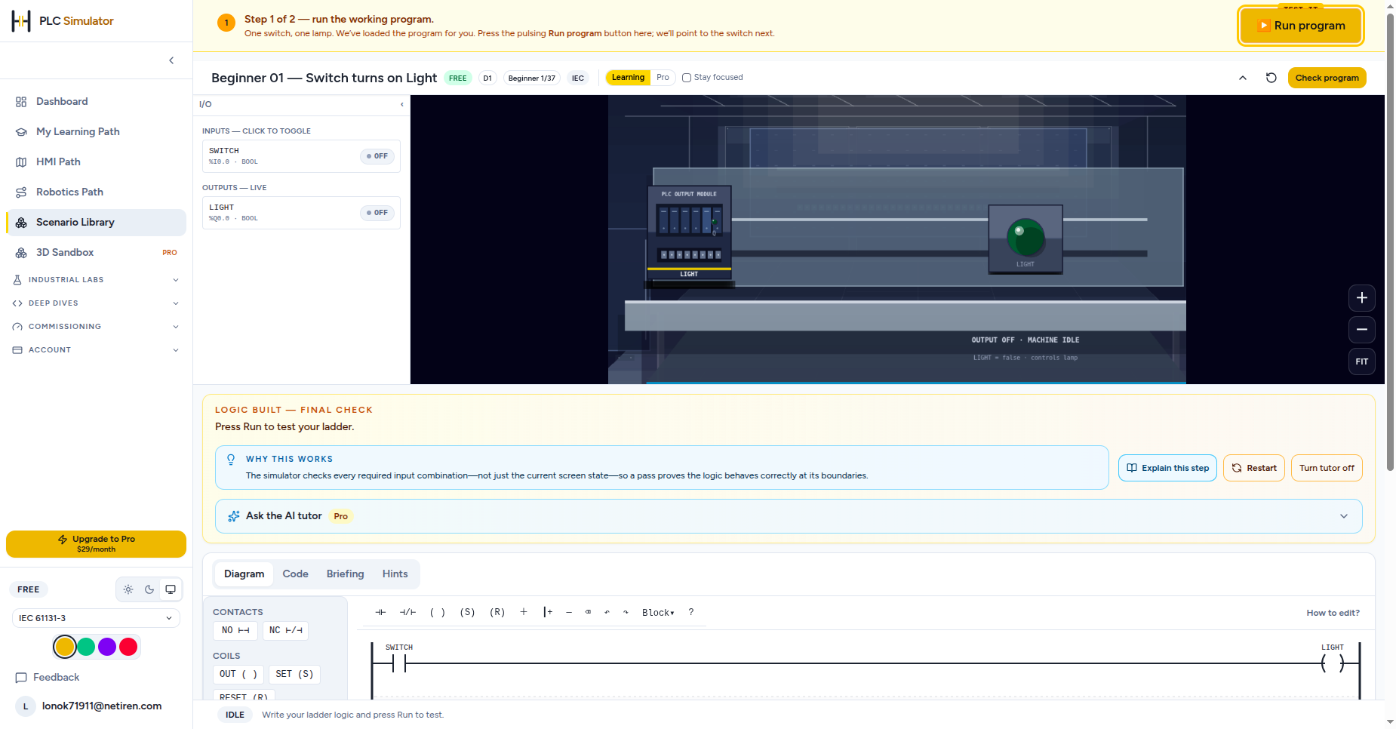Open Scenario Library from sidebar
Viewport: 1396px width, 729px height.
pyautogui.click(x=96, y=223)
